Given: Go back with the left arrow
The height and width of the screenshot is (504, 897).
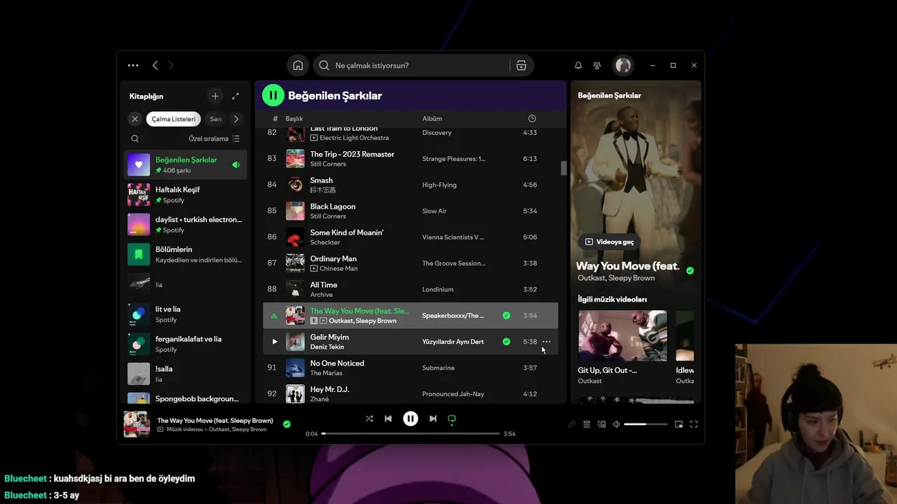Looking at the screenshot, I should point(155,65).
